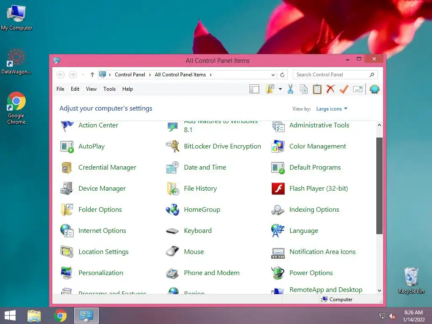Image resolution: width=432 pixels, height=324 pixels.
Task: Open the Help menu
Action: point(127,89)
